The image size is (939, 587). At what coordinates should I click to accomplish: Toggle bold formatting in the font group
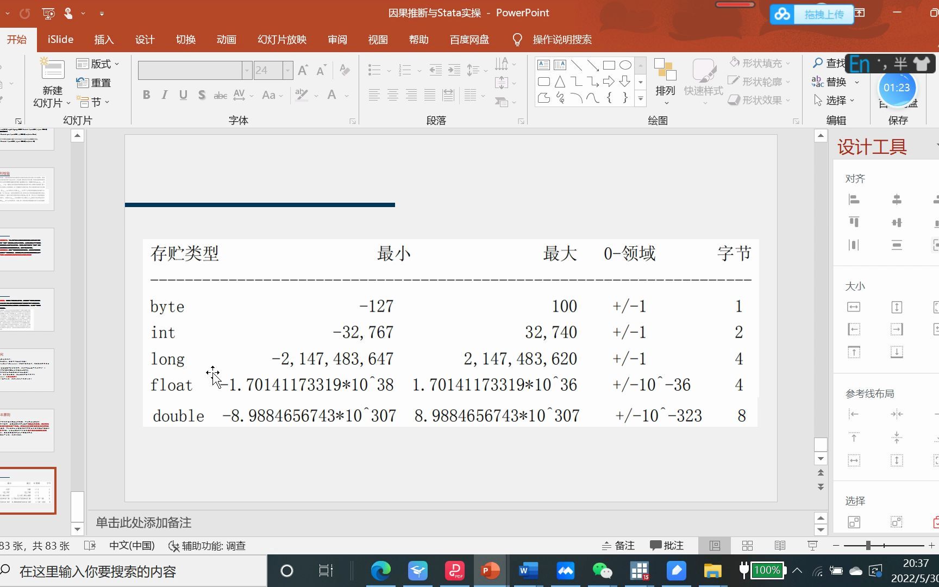(x=146, y=95)
